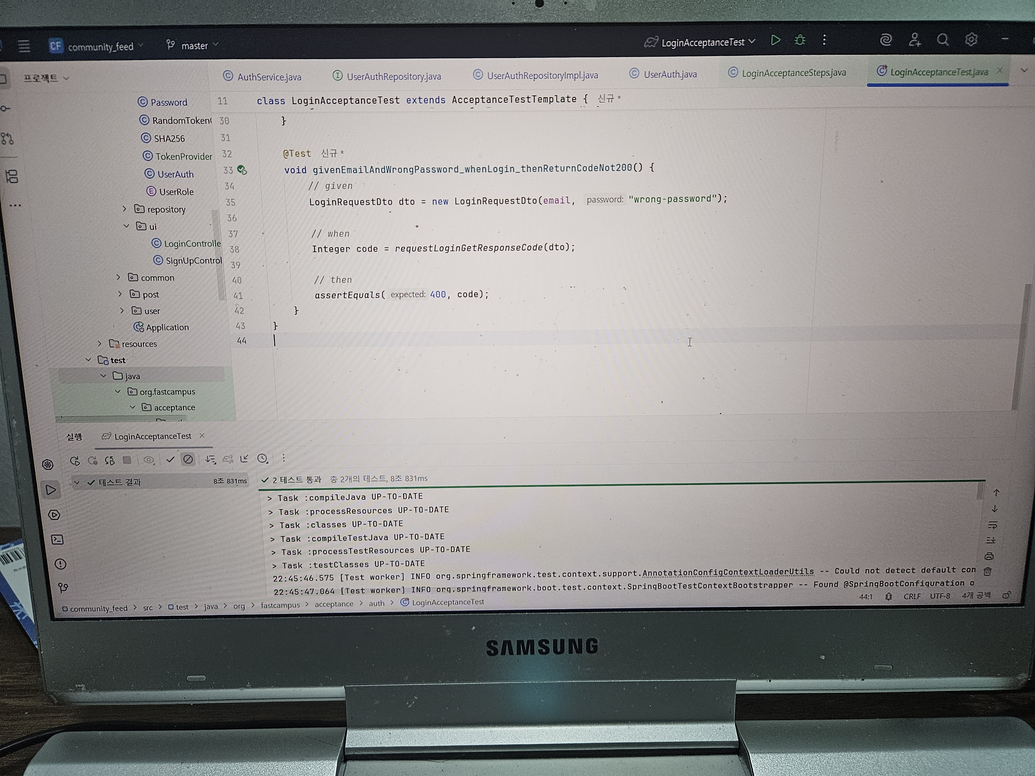Viewport: 1035px width, 776px height.
Task: Open community_feed project dropdown
Action: [x=97, y=46]
